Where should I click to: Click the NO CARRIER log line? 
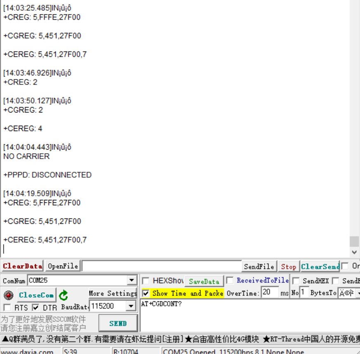(26, 156)
